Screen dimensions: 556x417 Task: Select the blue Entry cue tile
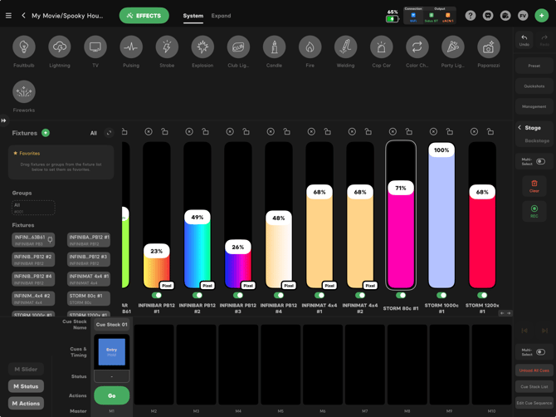coord(112,351)
